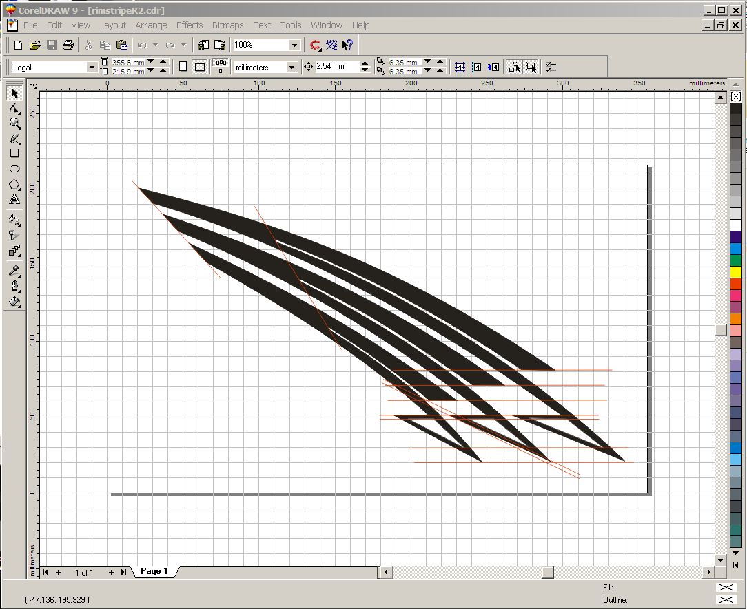747x609 pixels.
Task: Open the Arrange menu
Action: pyautogui.click(x=151, y=25)
